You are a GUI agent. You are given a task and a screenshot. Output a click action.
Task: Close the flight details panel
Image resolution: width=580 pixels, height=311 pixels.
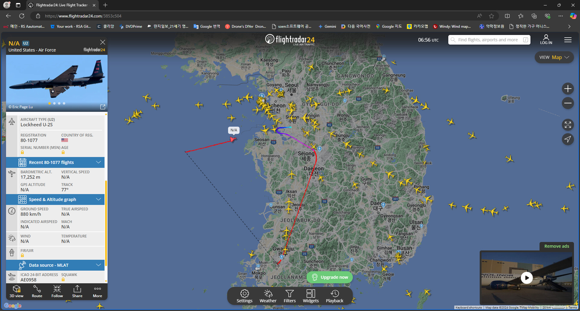click(x=103, y=42)
